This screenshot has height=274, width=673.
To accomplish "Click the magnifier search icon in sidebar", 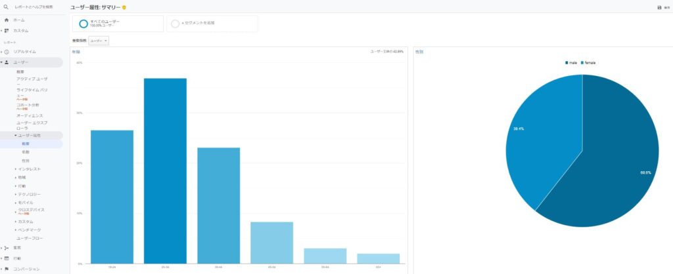I will pos(6,7).
